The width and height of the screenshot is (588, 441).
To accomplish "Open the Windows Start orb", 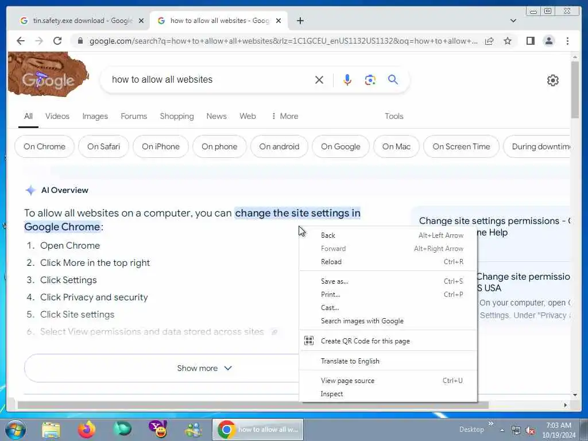I will pyautogui.click(x=16, y=430).
